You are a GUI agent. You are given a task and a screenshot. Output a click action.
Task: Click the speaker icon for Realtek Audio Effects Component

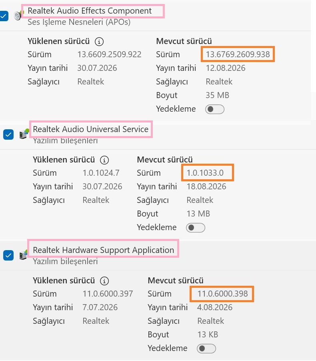pyautogui.click(x=18, y=16)
